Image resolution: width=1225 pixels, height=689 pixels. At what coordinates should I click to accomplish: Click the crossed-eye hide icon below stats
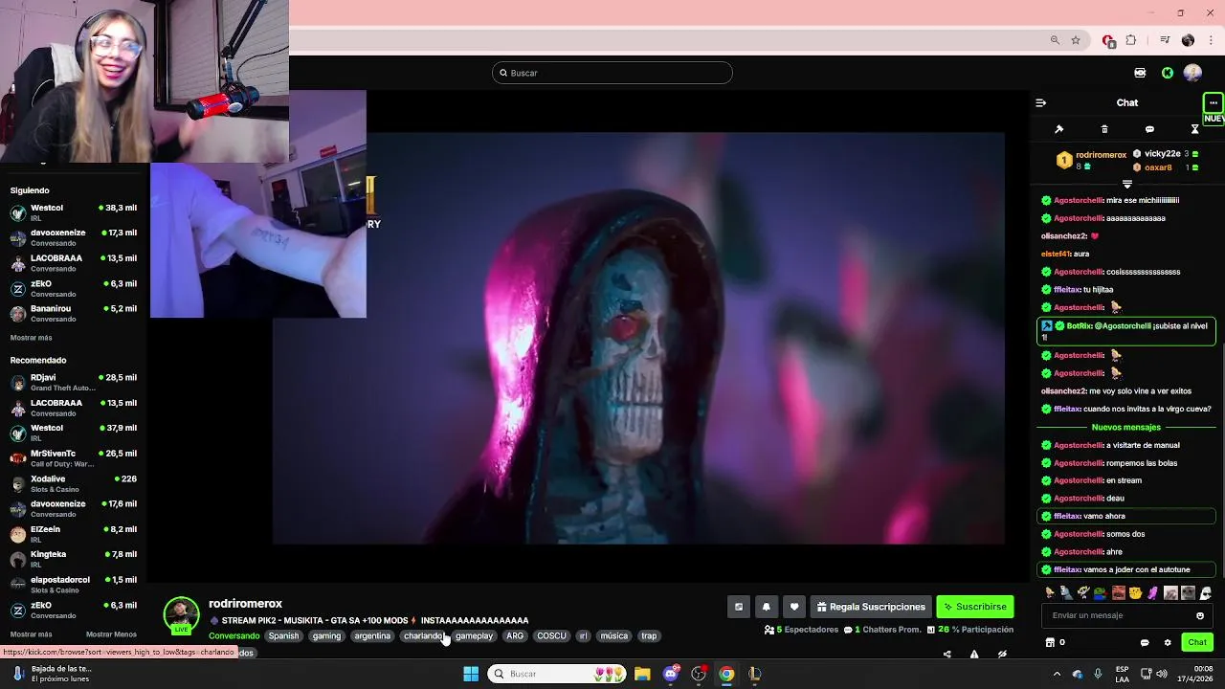coord(1002,655)
